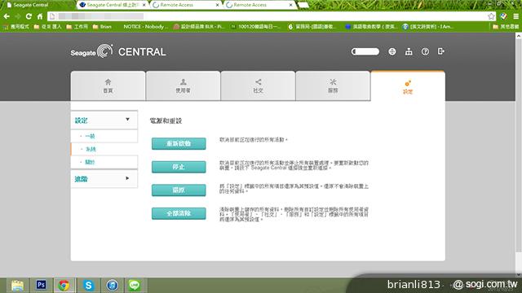The width and height of the screenshot is (522, 293).
Task: Open the Brian bookmarks folder
Action: 102,27
